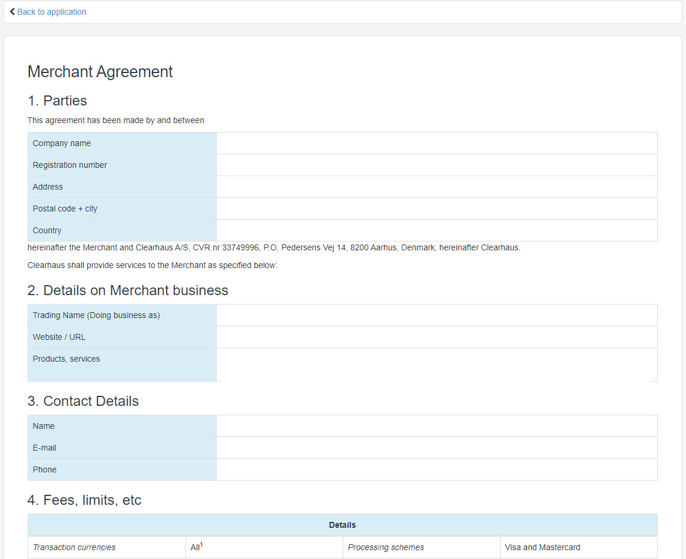This screenshot has height=559, width=686.
Task: Click the 'Address' label cell
Action: 122,187
